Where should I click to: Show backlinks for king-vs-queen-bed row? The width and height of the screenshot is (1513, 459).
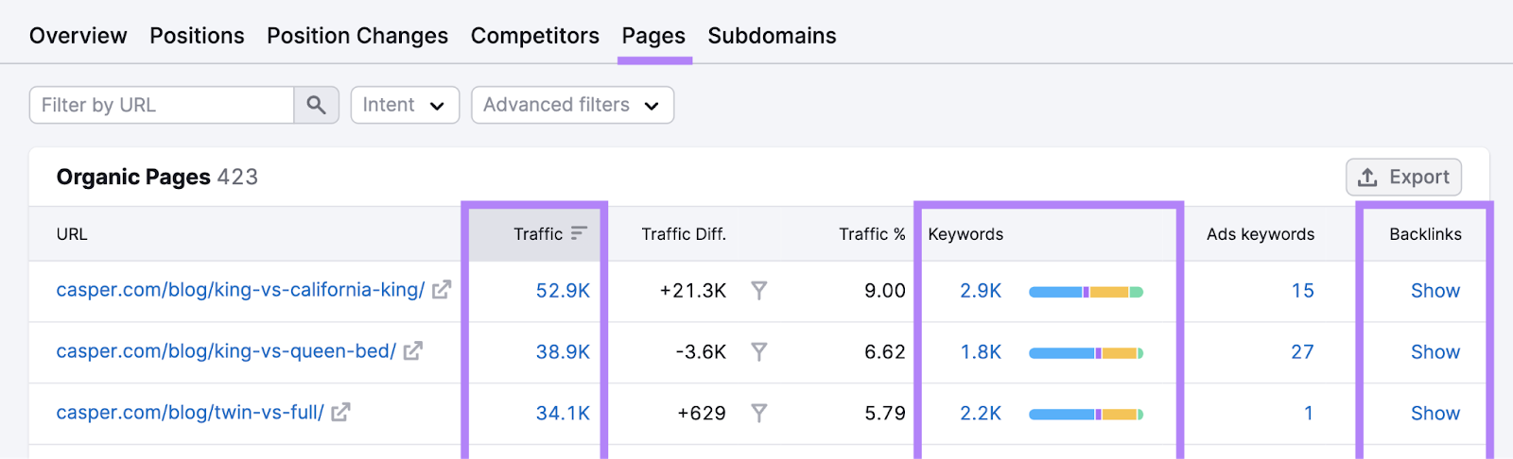pos(1435,352)
